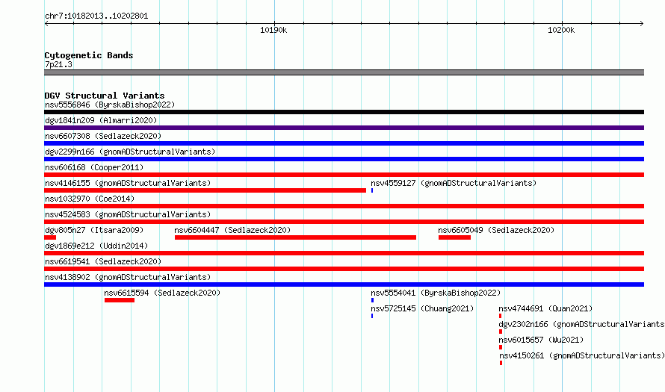Click short red bar under dgv805n27
Screen dimensions: 665x392
[x=50, y=237]
